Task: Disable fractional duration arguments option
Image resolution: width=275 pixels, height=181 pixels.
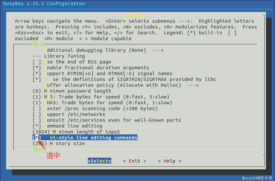Action: pyautogui.click(x=37, y=68)
